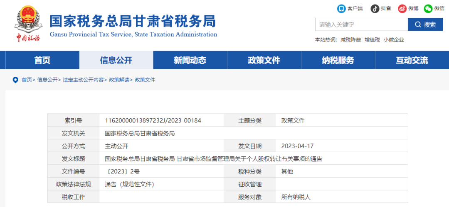449x207 pixels.
Task: Click breadcrumb link 信息公开
Action: 47,80
